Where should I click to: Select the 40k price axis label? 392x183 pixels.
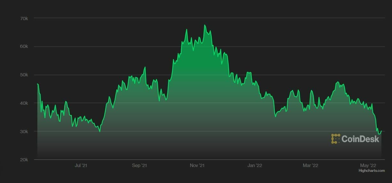24,103
